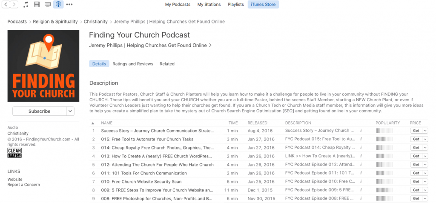Screen dimensions: 436x203
Task: Show info for episode 009 5 FREE Steps
Action: (361, 190)
